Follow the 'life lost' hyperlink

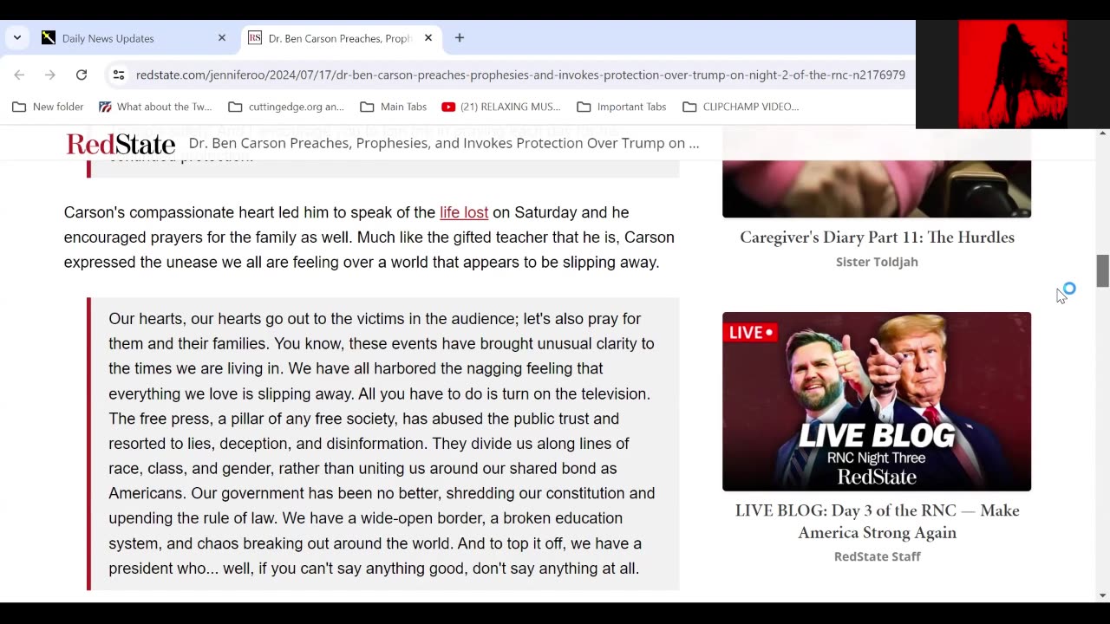[x=464, y=212]
